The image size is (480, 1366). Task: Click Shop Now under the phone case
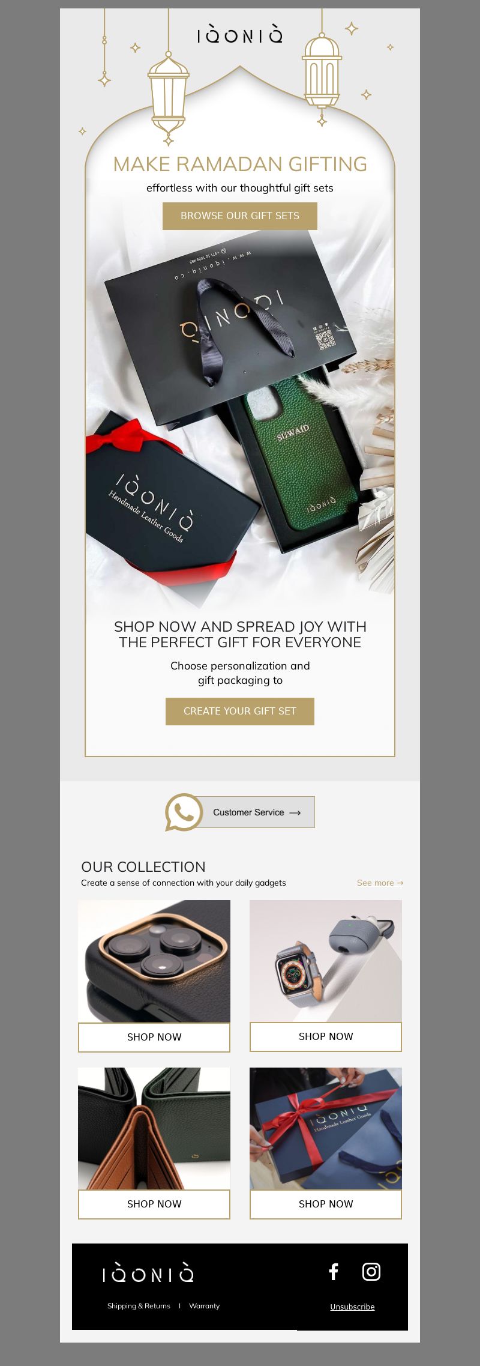coord(154,1037)
